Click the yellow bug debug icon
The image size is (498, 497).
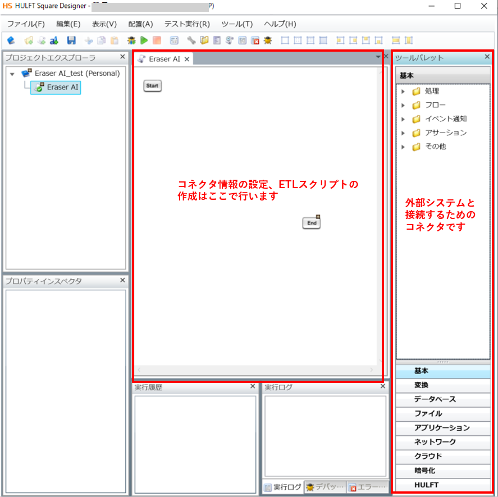[x=268, y=40]
